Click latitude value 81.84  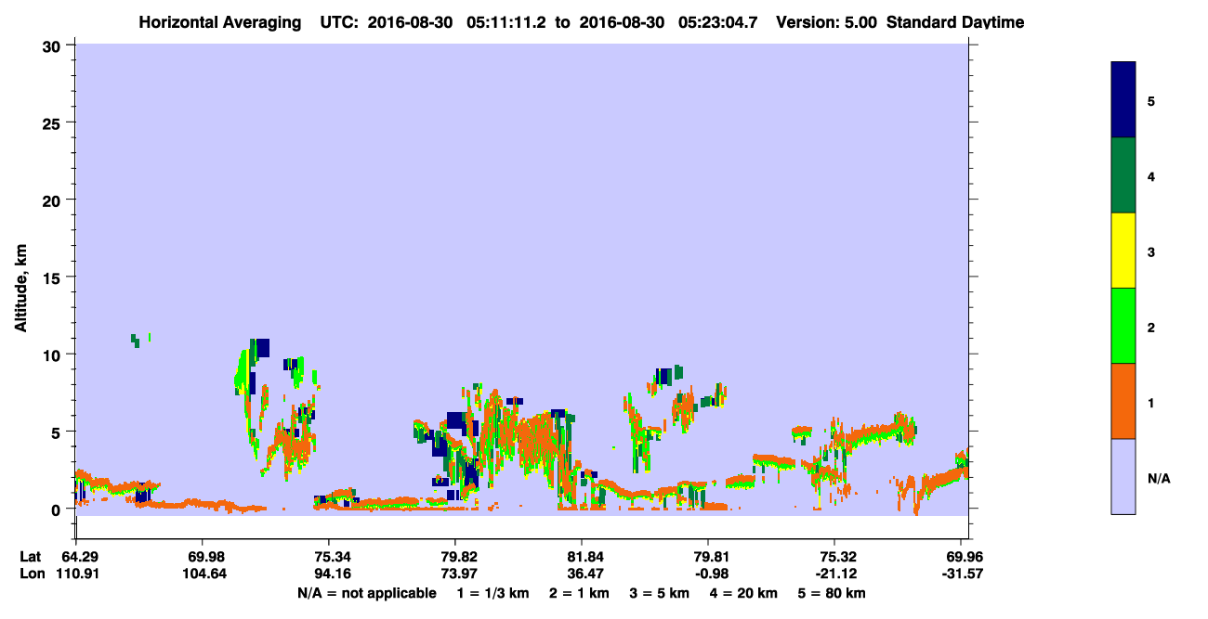tap(582, 557)
